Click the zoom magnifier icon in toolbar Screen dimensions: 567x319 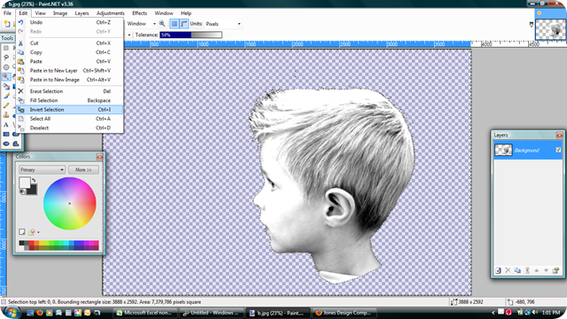(x=162, y=24)
